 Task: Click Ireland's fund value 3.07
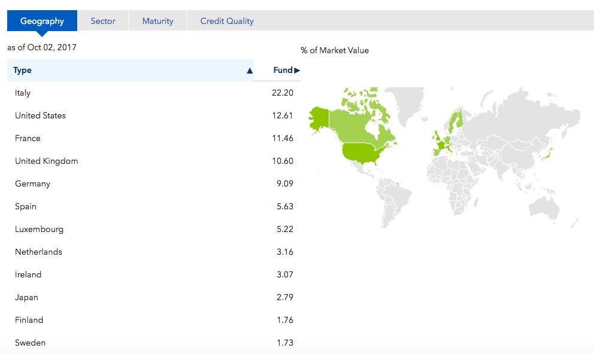pyautogui.click(x=285, y=274)
